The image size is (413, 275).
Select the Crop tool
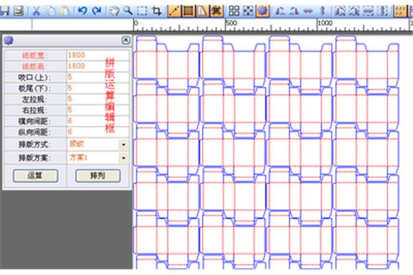[x=156, y=11]
